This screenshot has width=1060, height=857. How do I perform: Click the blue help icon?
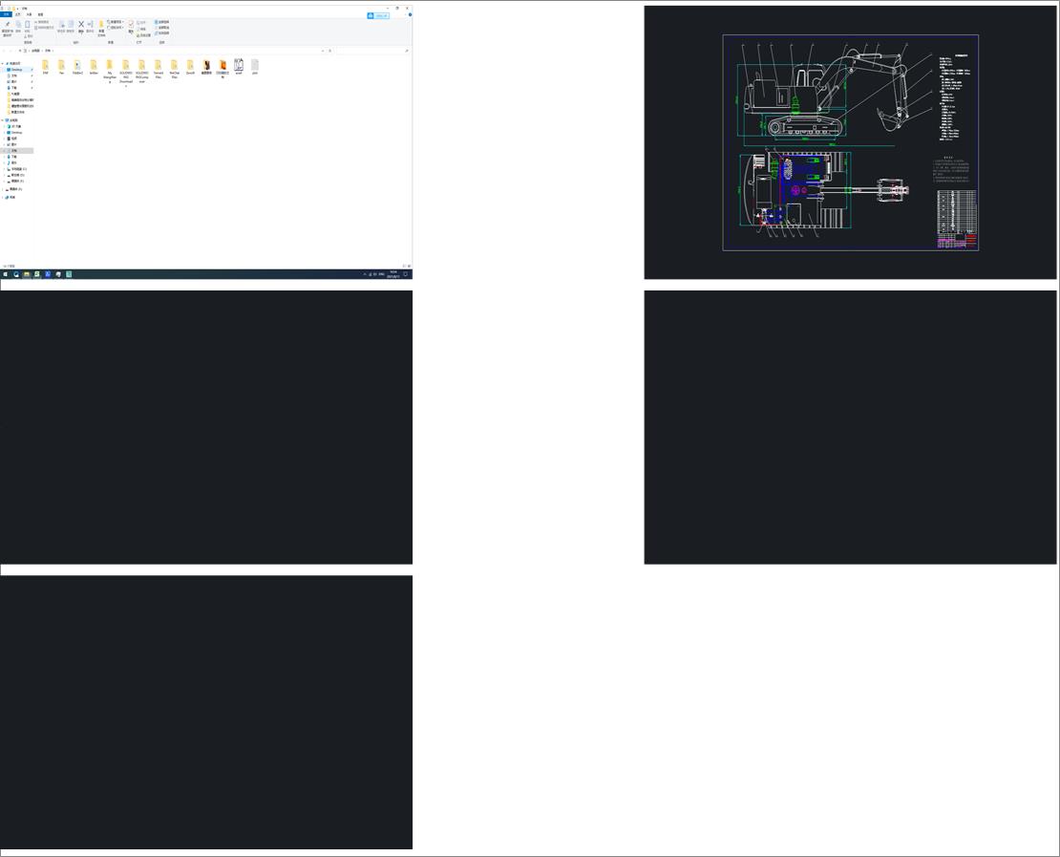click(410, 14)
